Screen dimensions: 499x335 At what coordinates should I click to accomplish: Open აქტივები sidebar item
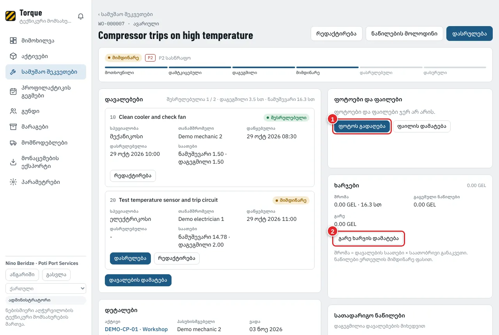click(x=46, y=56)
